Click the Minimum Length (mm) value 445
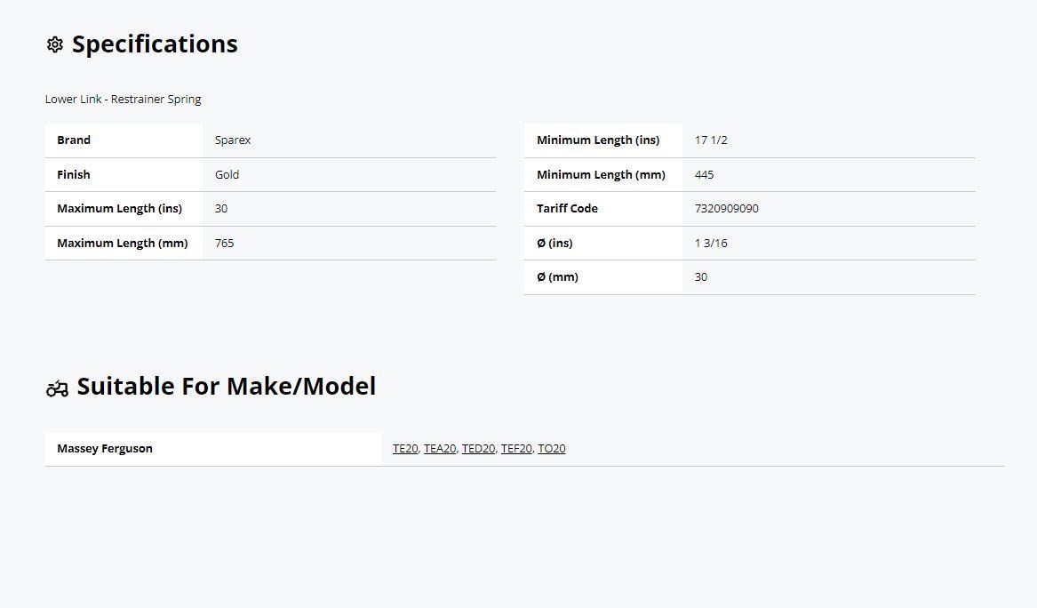Screen dimensions: 1037x608 pyautogui.click(x=704, y=175)
